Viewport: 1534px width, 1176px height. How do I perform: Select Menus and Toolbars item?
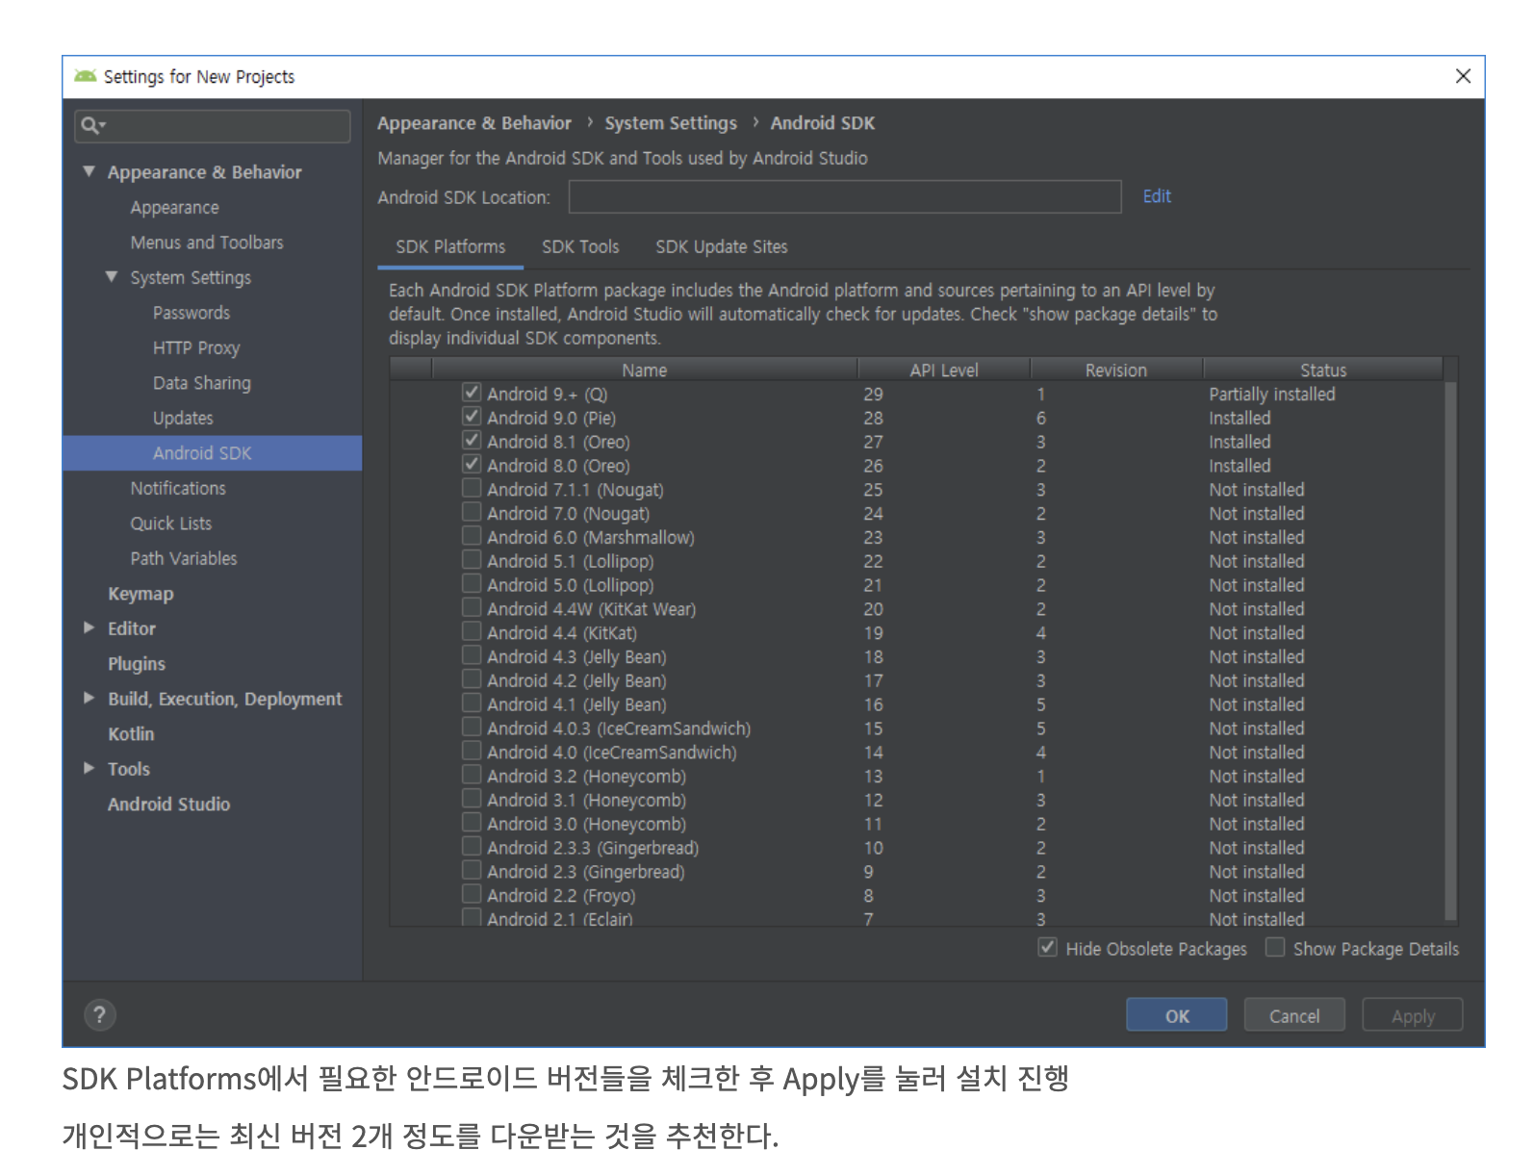click(x=207, y=243)
